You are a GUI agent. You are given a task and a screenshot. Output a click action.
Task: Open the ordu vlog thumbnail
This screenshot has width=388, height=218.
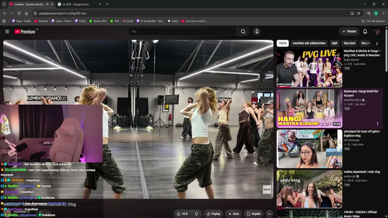click(x=309, y=189)
